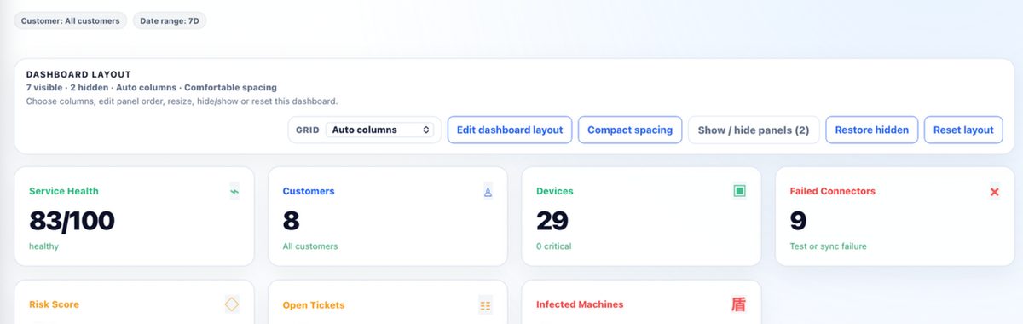Viewport: 1023px width, 324px height.
Task: Click the GRID label
Action: [x=308, y=130]
